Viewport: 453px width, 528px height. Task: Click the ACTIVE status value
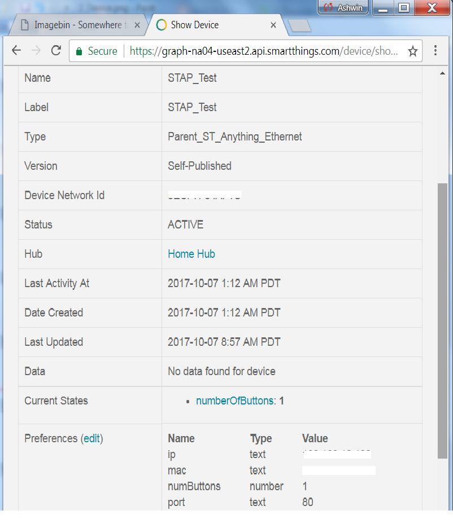click(185, 225)
